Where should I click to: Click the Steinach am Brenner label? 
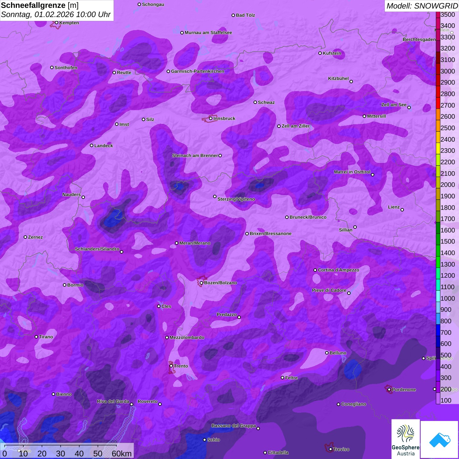pyautogui.click(x=195, y=155)
